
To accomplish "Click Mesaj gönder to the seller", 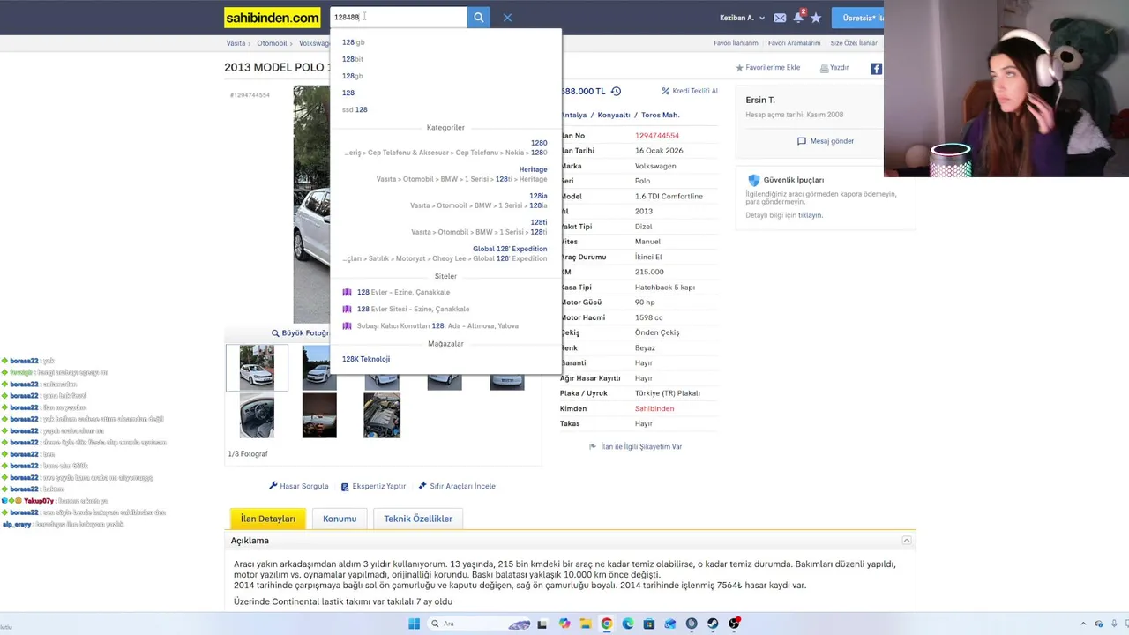I will point(826,141).
